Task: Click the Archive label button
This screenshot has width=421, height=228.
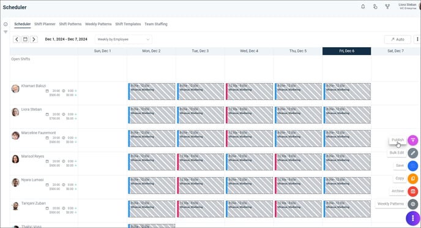Action: (x=398, y=191)
